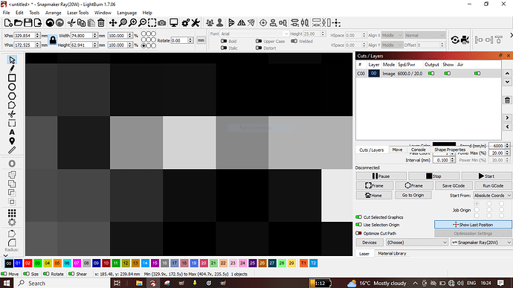
Task: Open Start From Absolute Coords dropdown
Action: coord(492,195)
